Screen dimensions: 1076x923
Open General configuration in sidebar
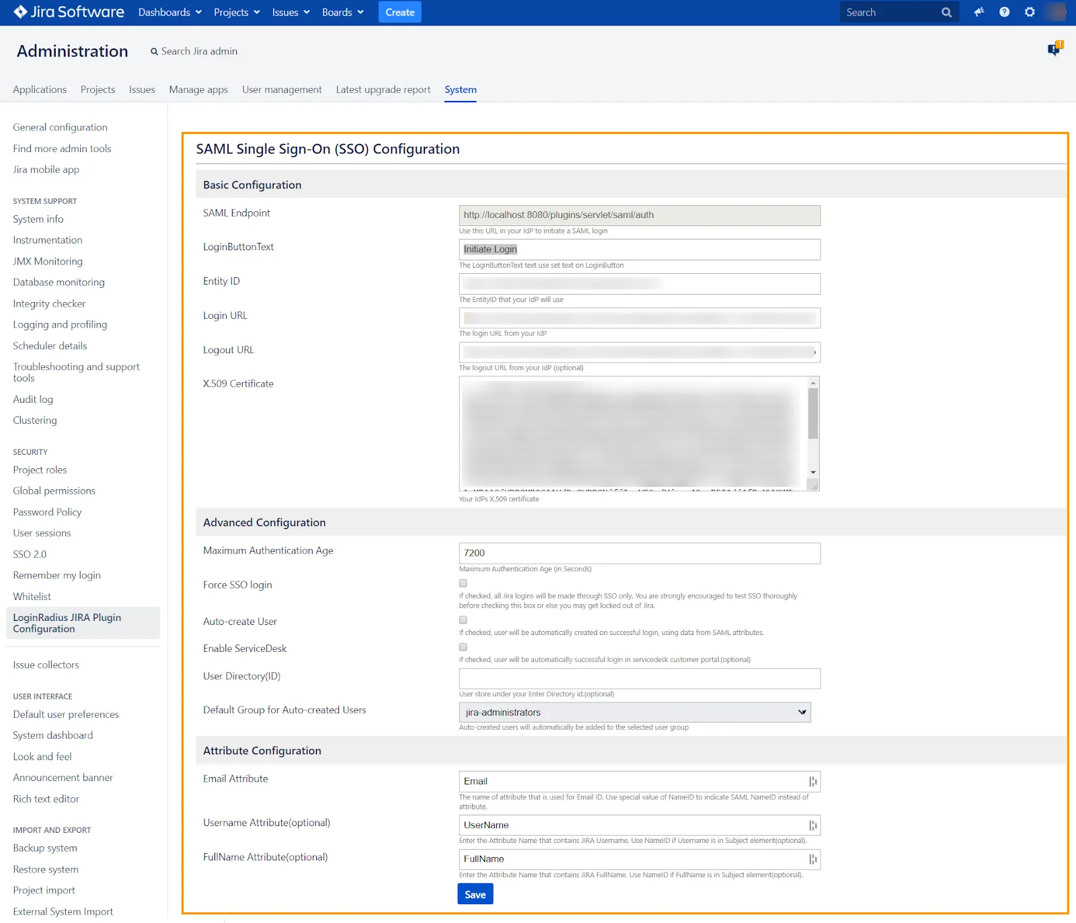pos(60,127)
